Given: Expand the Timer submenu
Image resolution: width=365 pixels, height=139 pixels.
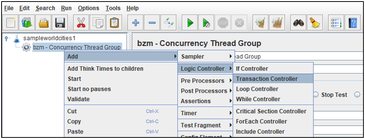Looking at the screenshot, I should click(206, 113).
